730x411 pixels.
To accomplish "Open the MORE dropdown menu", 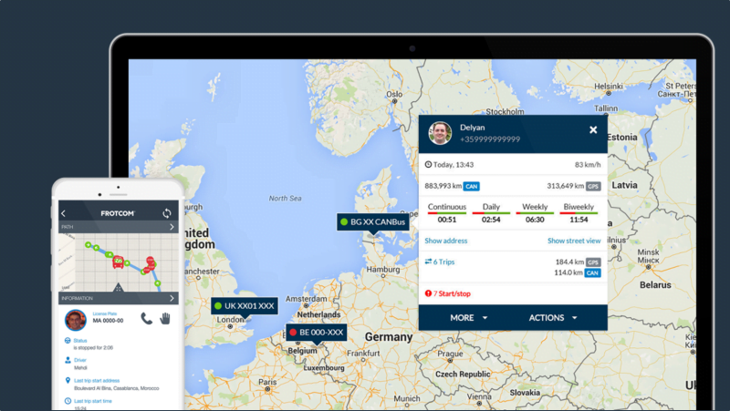I will (468, 318).
